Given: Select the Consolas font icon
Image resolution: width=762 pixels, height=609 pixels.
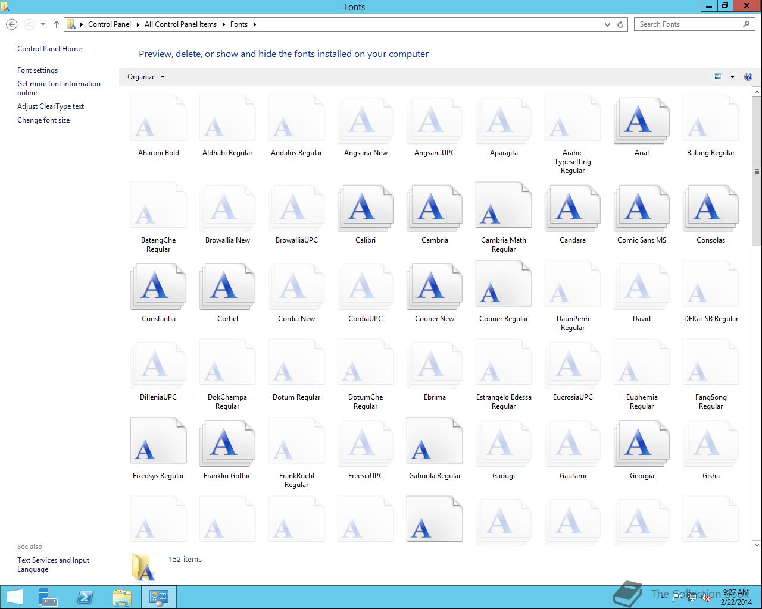Looking at the screenshot, I should [x=711, y=209].
